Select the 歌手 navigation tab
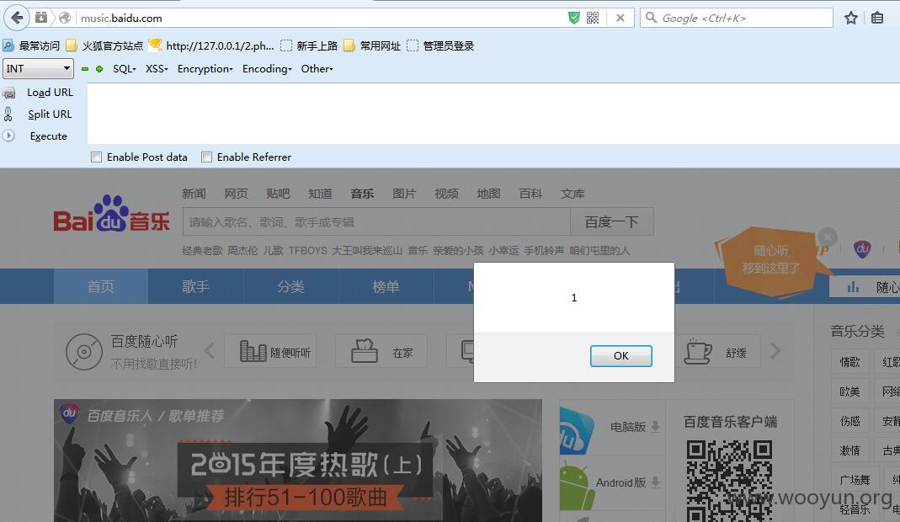The image size is (900, 522). click(x=195, y=286)
